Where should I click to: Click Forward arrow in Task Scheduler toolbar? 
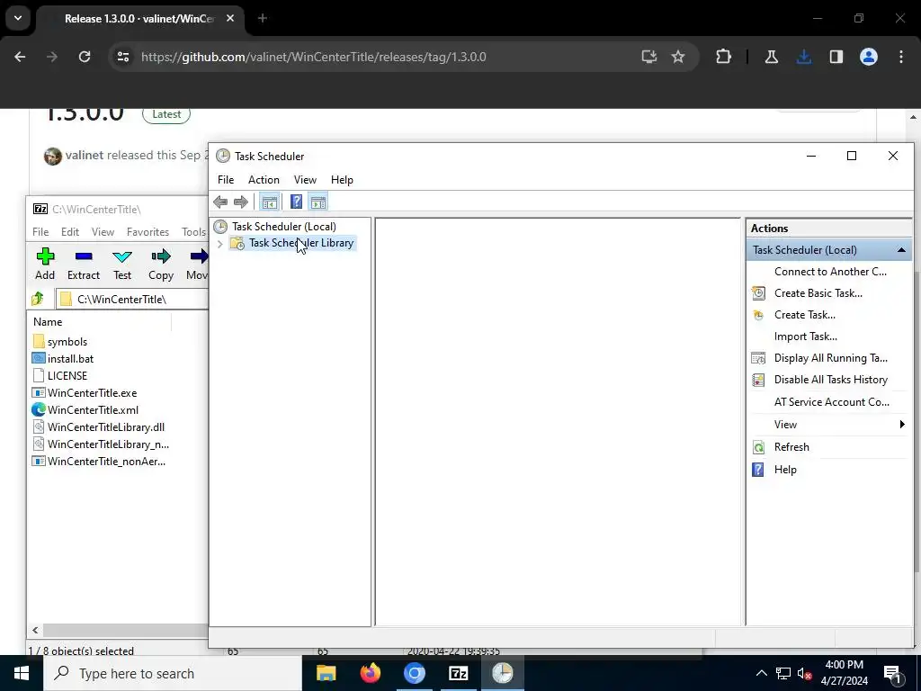[x=241, y=202]
